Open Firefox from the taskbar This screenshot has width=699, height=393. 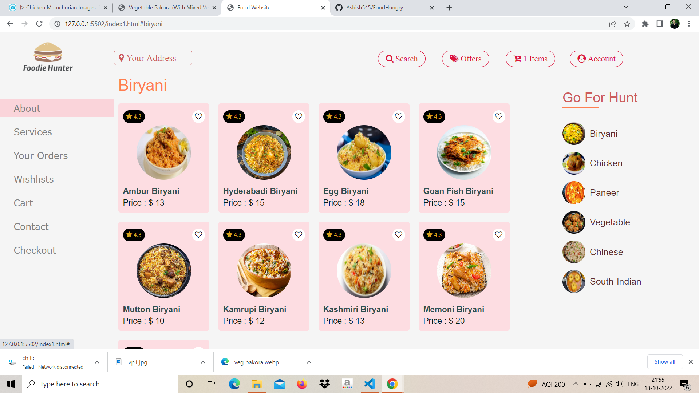tap(302, 384)
